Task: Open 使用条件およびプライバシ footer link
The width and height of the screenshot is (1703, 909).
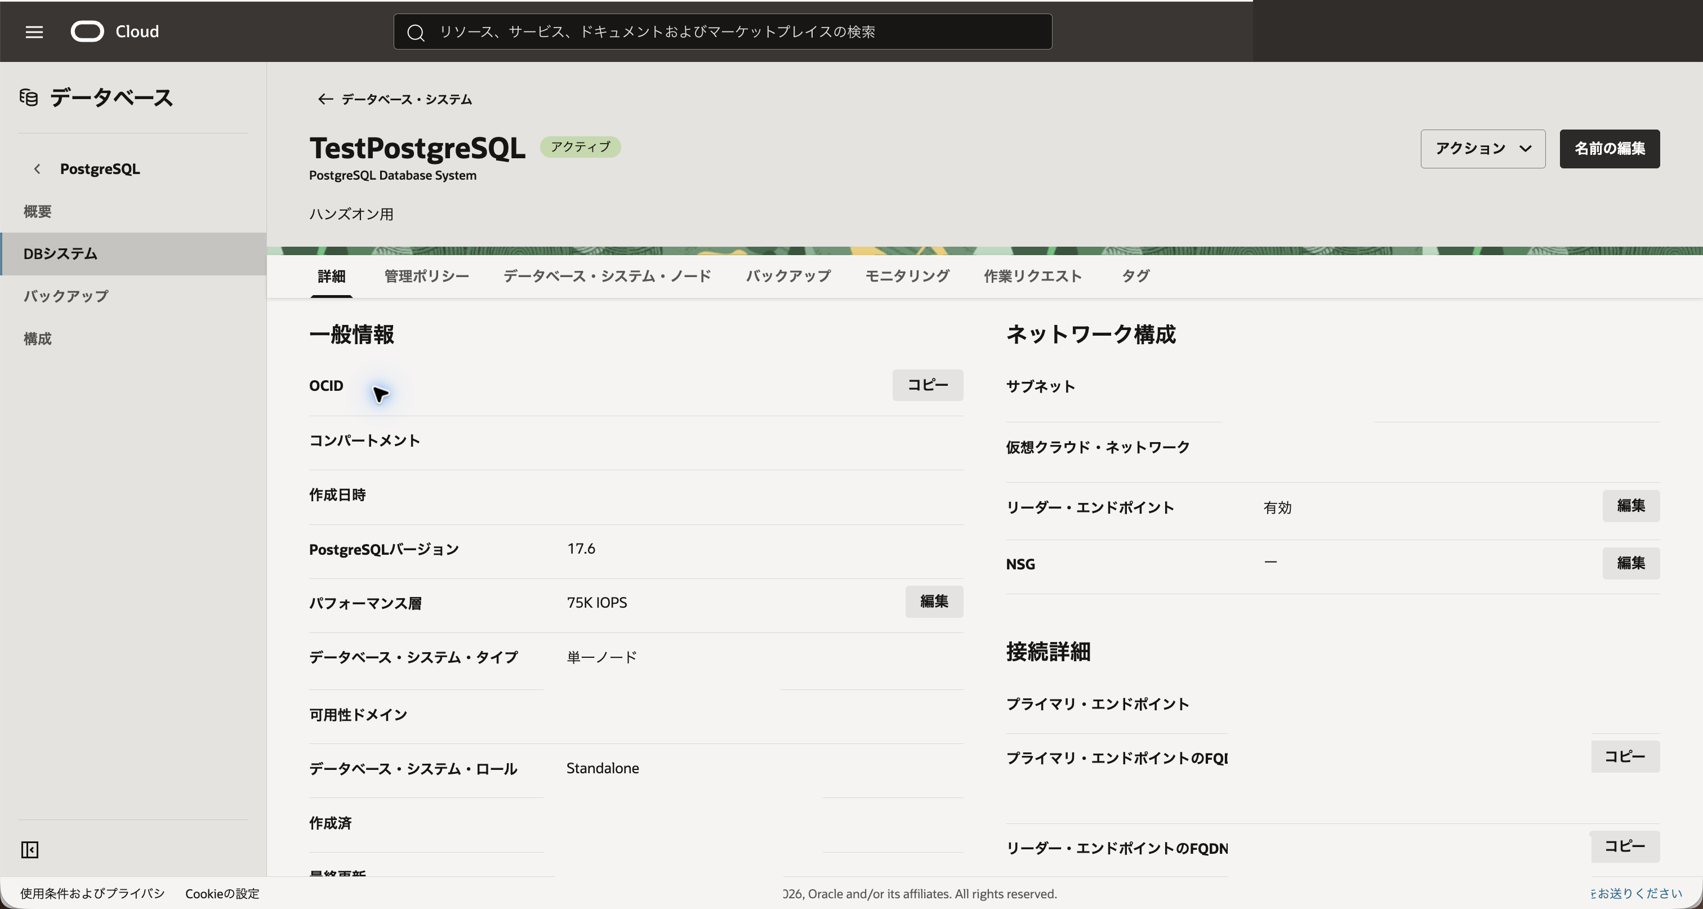Action: point(92,894)
